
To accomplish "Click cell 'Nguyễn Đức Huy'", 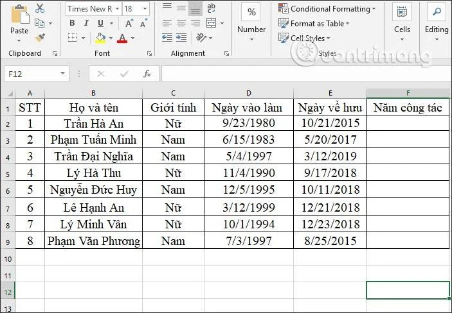I will (x=94, y=190).
